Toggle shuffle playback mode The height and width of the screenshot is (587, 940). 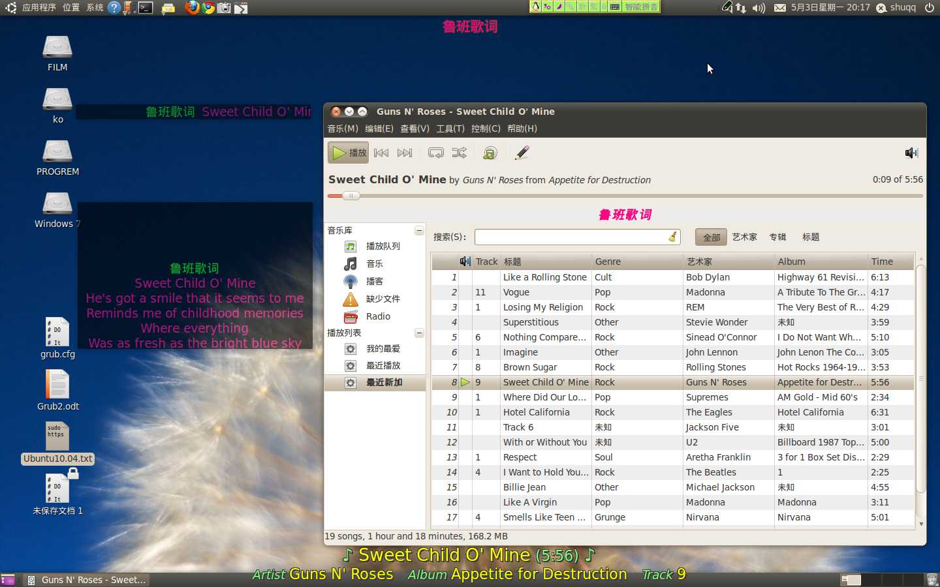point(460,153)
